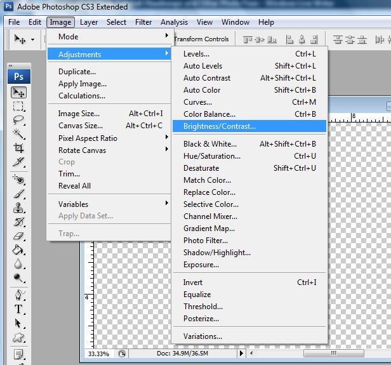Viewport: 391px width, 365px height.
Task: Select the Blur tool
Action: click(x=18, y=264)
